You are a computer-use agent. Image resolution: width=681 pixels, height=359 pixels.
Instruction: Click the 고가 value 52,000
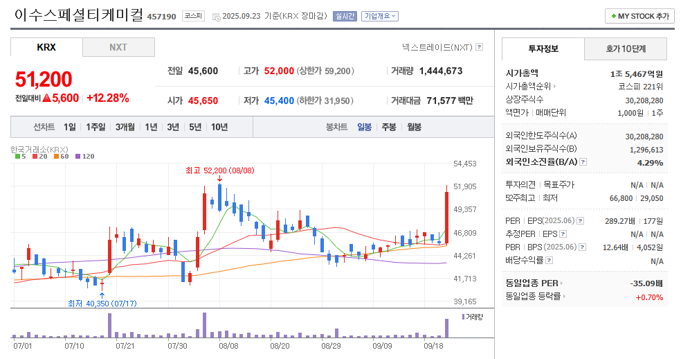[x=279, y=71]
